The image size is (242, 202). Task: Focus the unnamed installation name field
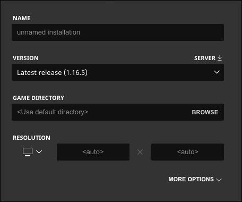118,32
